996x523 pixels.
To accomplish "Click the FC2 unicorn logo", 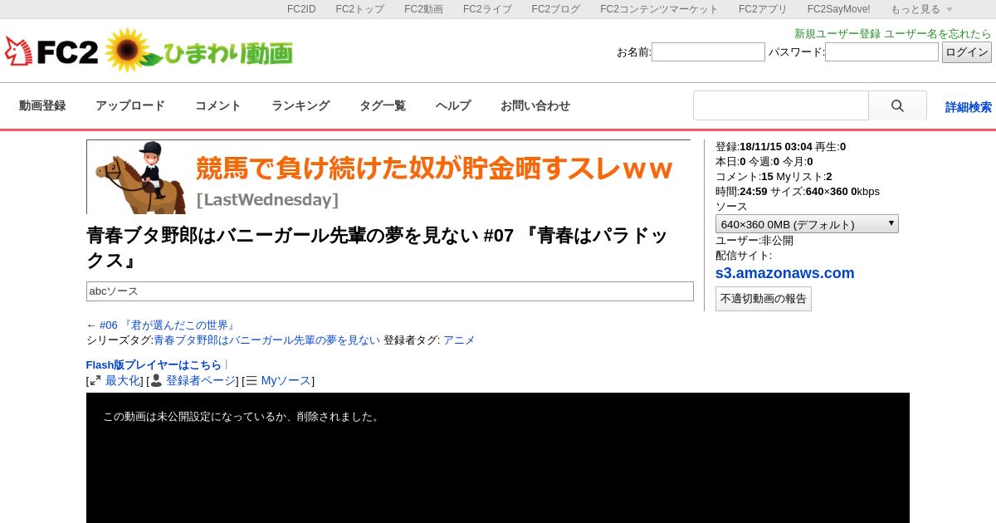I will point(51,51).
